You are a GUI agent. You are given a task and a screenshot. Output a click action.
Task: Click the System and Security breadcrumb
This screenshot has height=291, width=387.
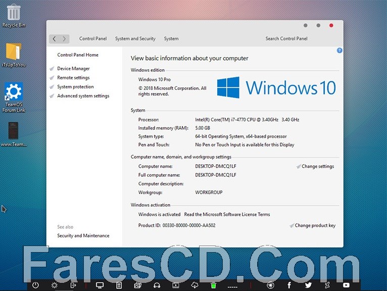(135, 38)
